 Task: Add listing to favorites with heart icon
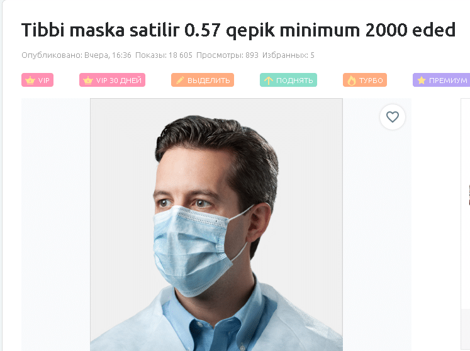[393, 117]
